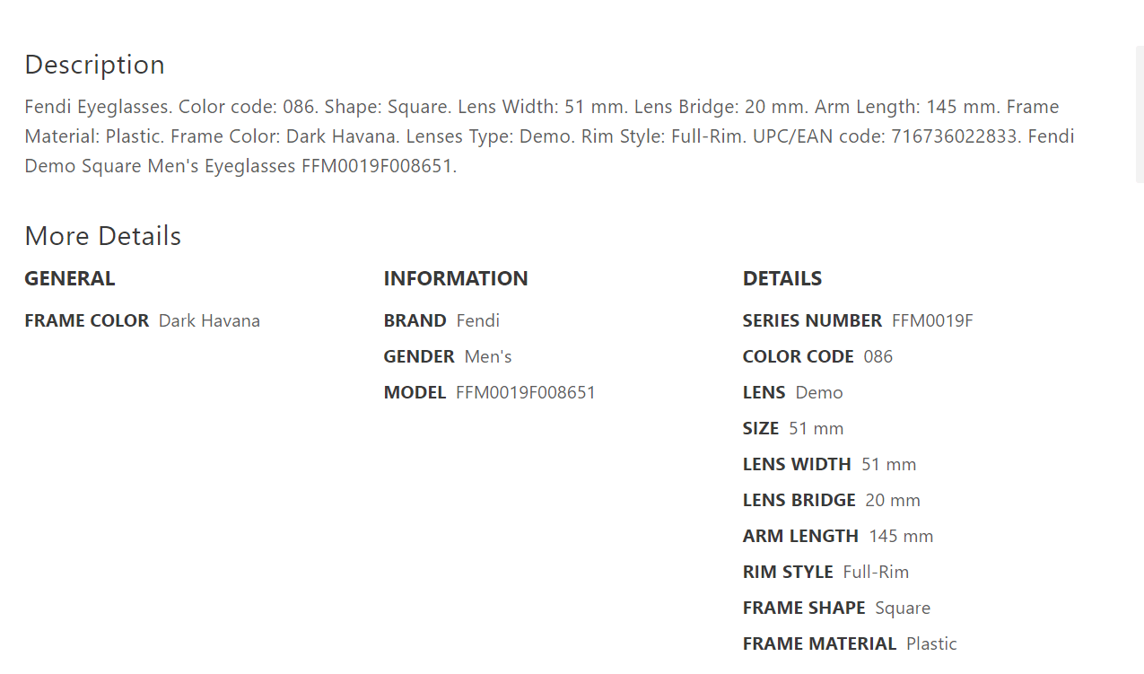Click the ARM LENGTH value 145 mm
Screen dimensions: 1144x674
pyautogui.click(x=900, y=536)
